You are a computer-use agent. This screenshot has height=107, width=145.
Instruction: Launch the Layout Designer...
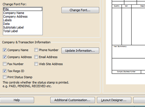pos(114,100)
